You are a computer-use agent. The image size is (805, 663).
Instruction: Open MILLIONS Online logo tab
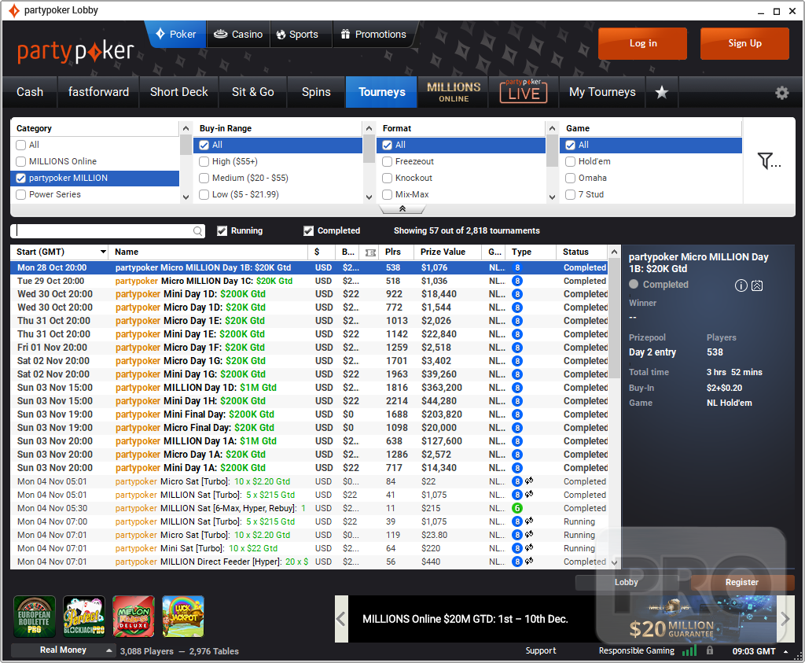tap(454, 92)
